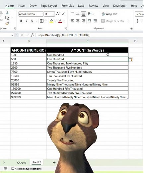The height and width of the screenshot is (173, 144).
Task: Toggle Bold formatting
Action: [x=21, y=21]
